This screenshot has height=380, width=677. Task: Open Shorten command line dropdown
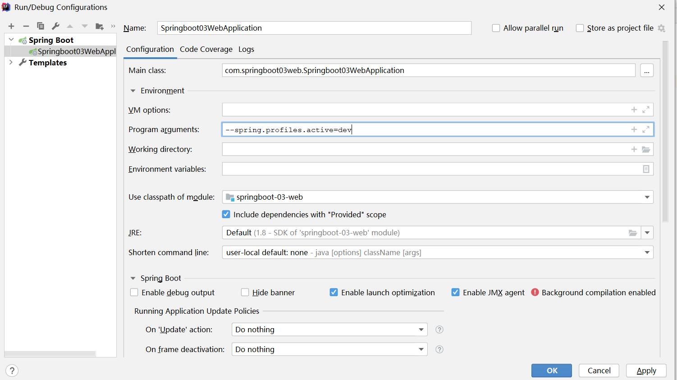click(x=647, y=252)
